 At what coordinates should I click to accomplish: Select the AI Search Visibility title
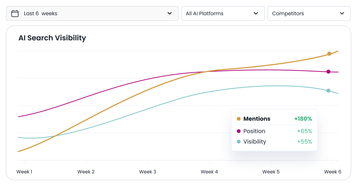click(52, 38)
